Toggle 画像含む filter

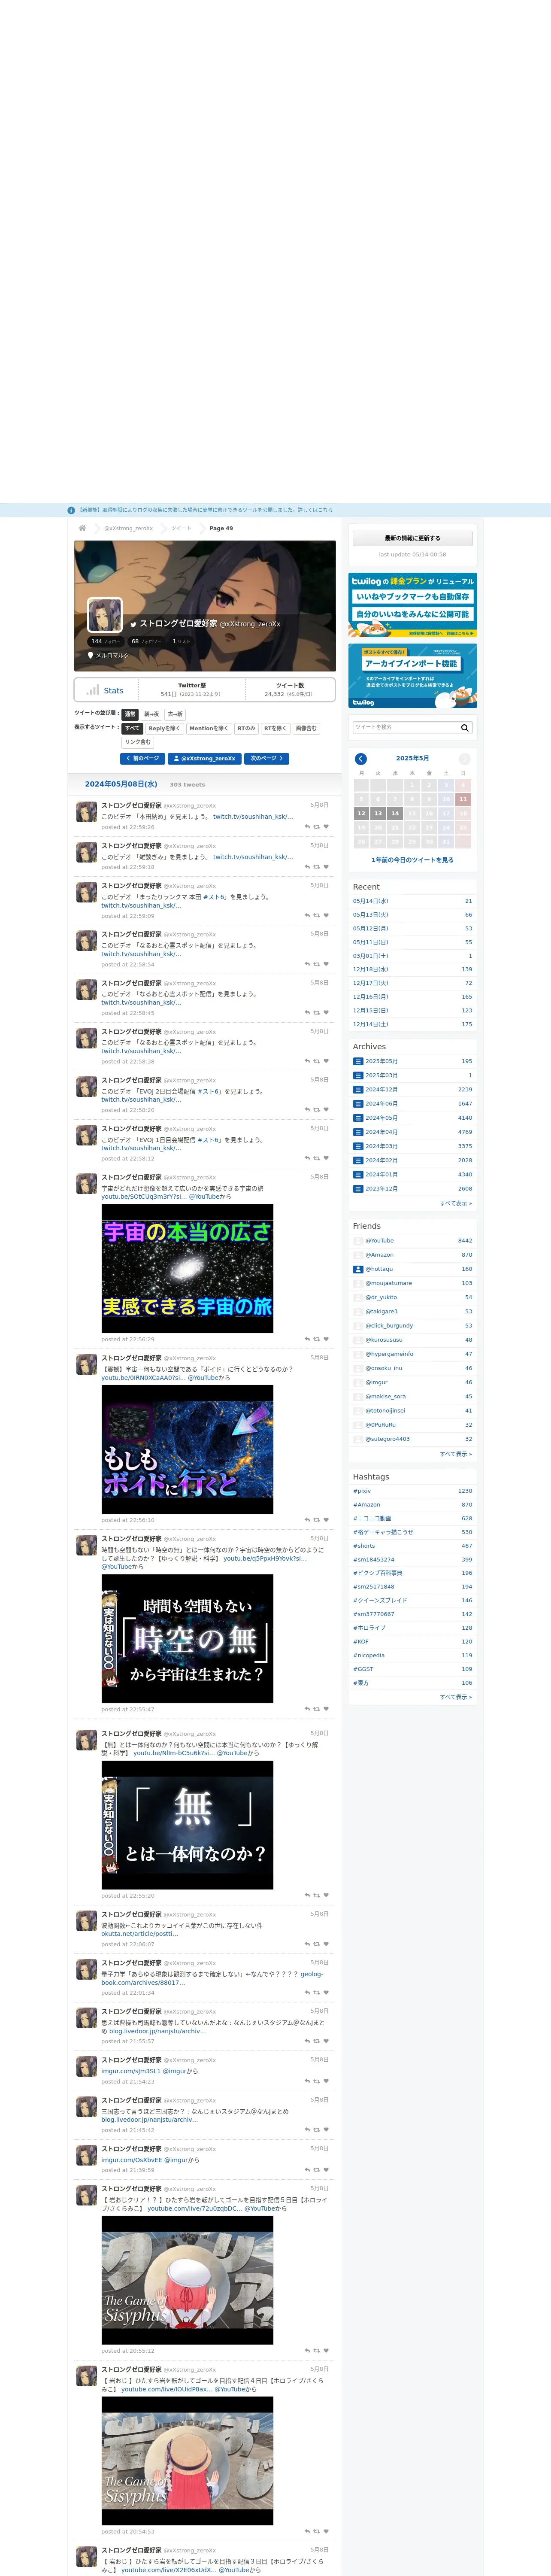[306, 728]
